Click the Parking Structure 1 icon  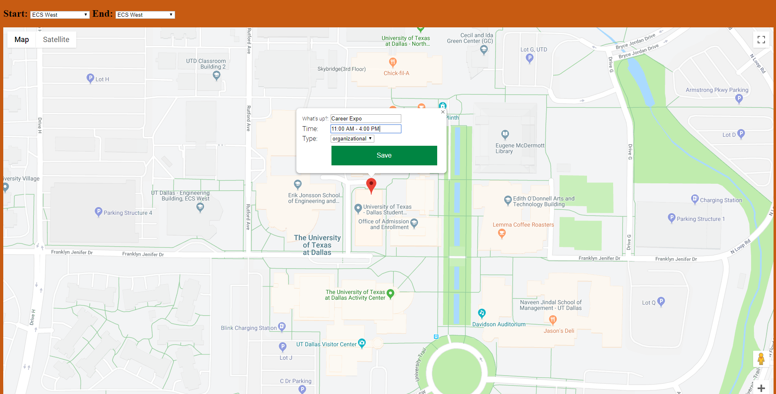(x=671, y=218)
